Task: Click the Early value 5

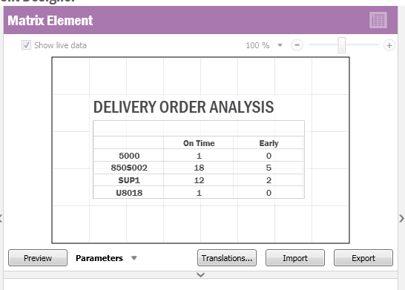Action: click(x=269, y=168)
